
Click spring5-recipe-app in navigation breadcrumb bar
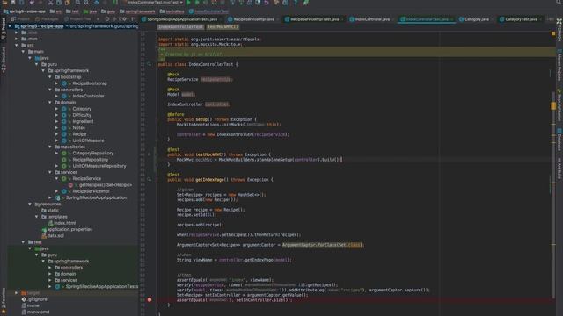coord(25,11)
